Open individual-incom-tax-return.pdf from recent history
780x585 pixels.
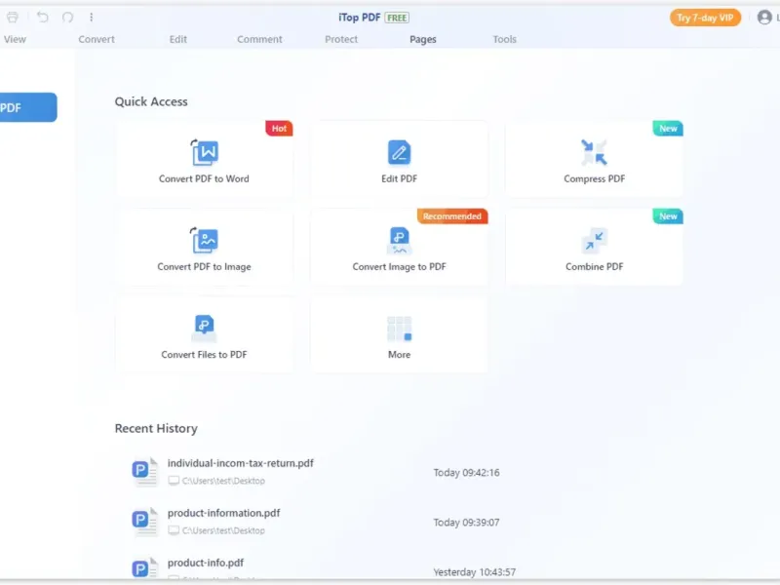click(x=240, y=463)
